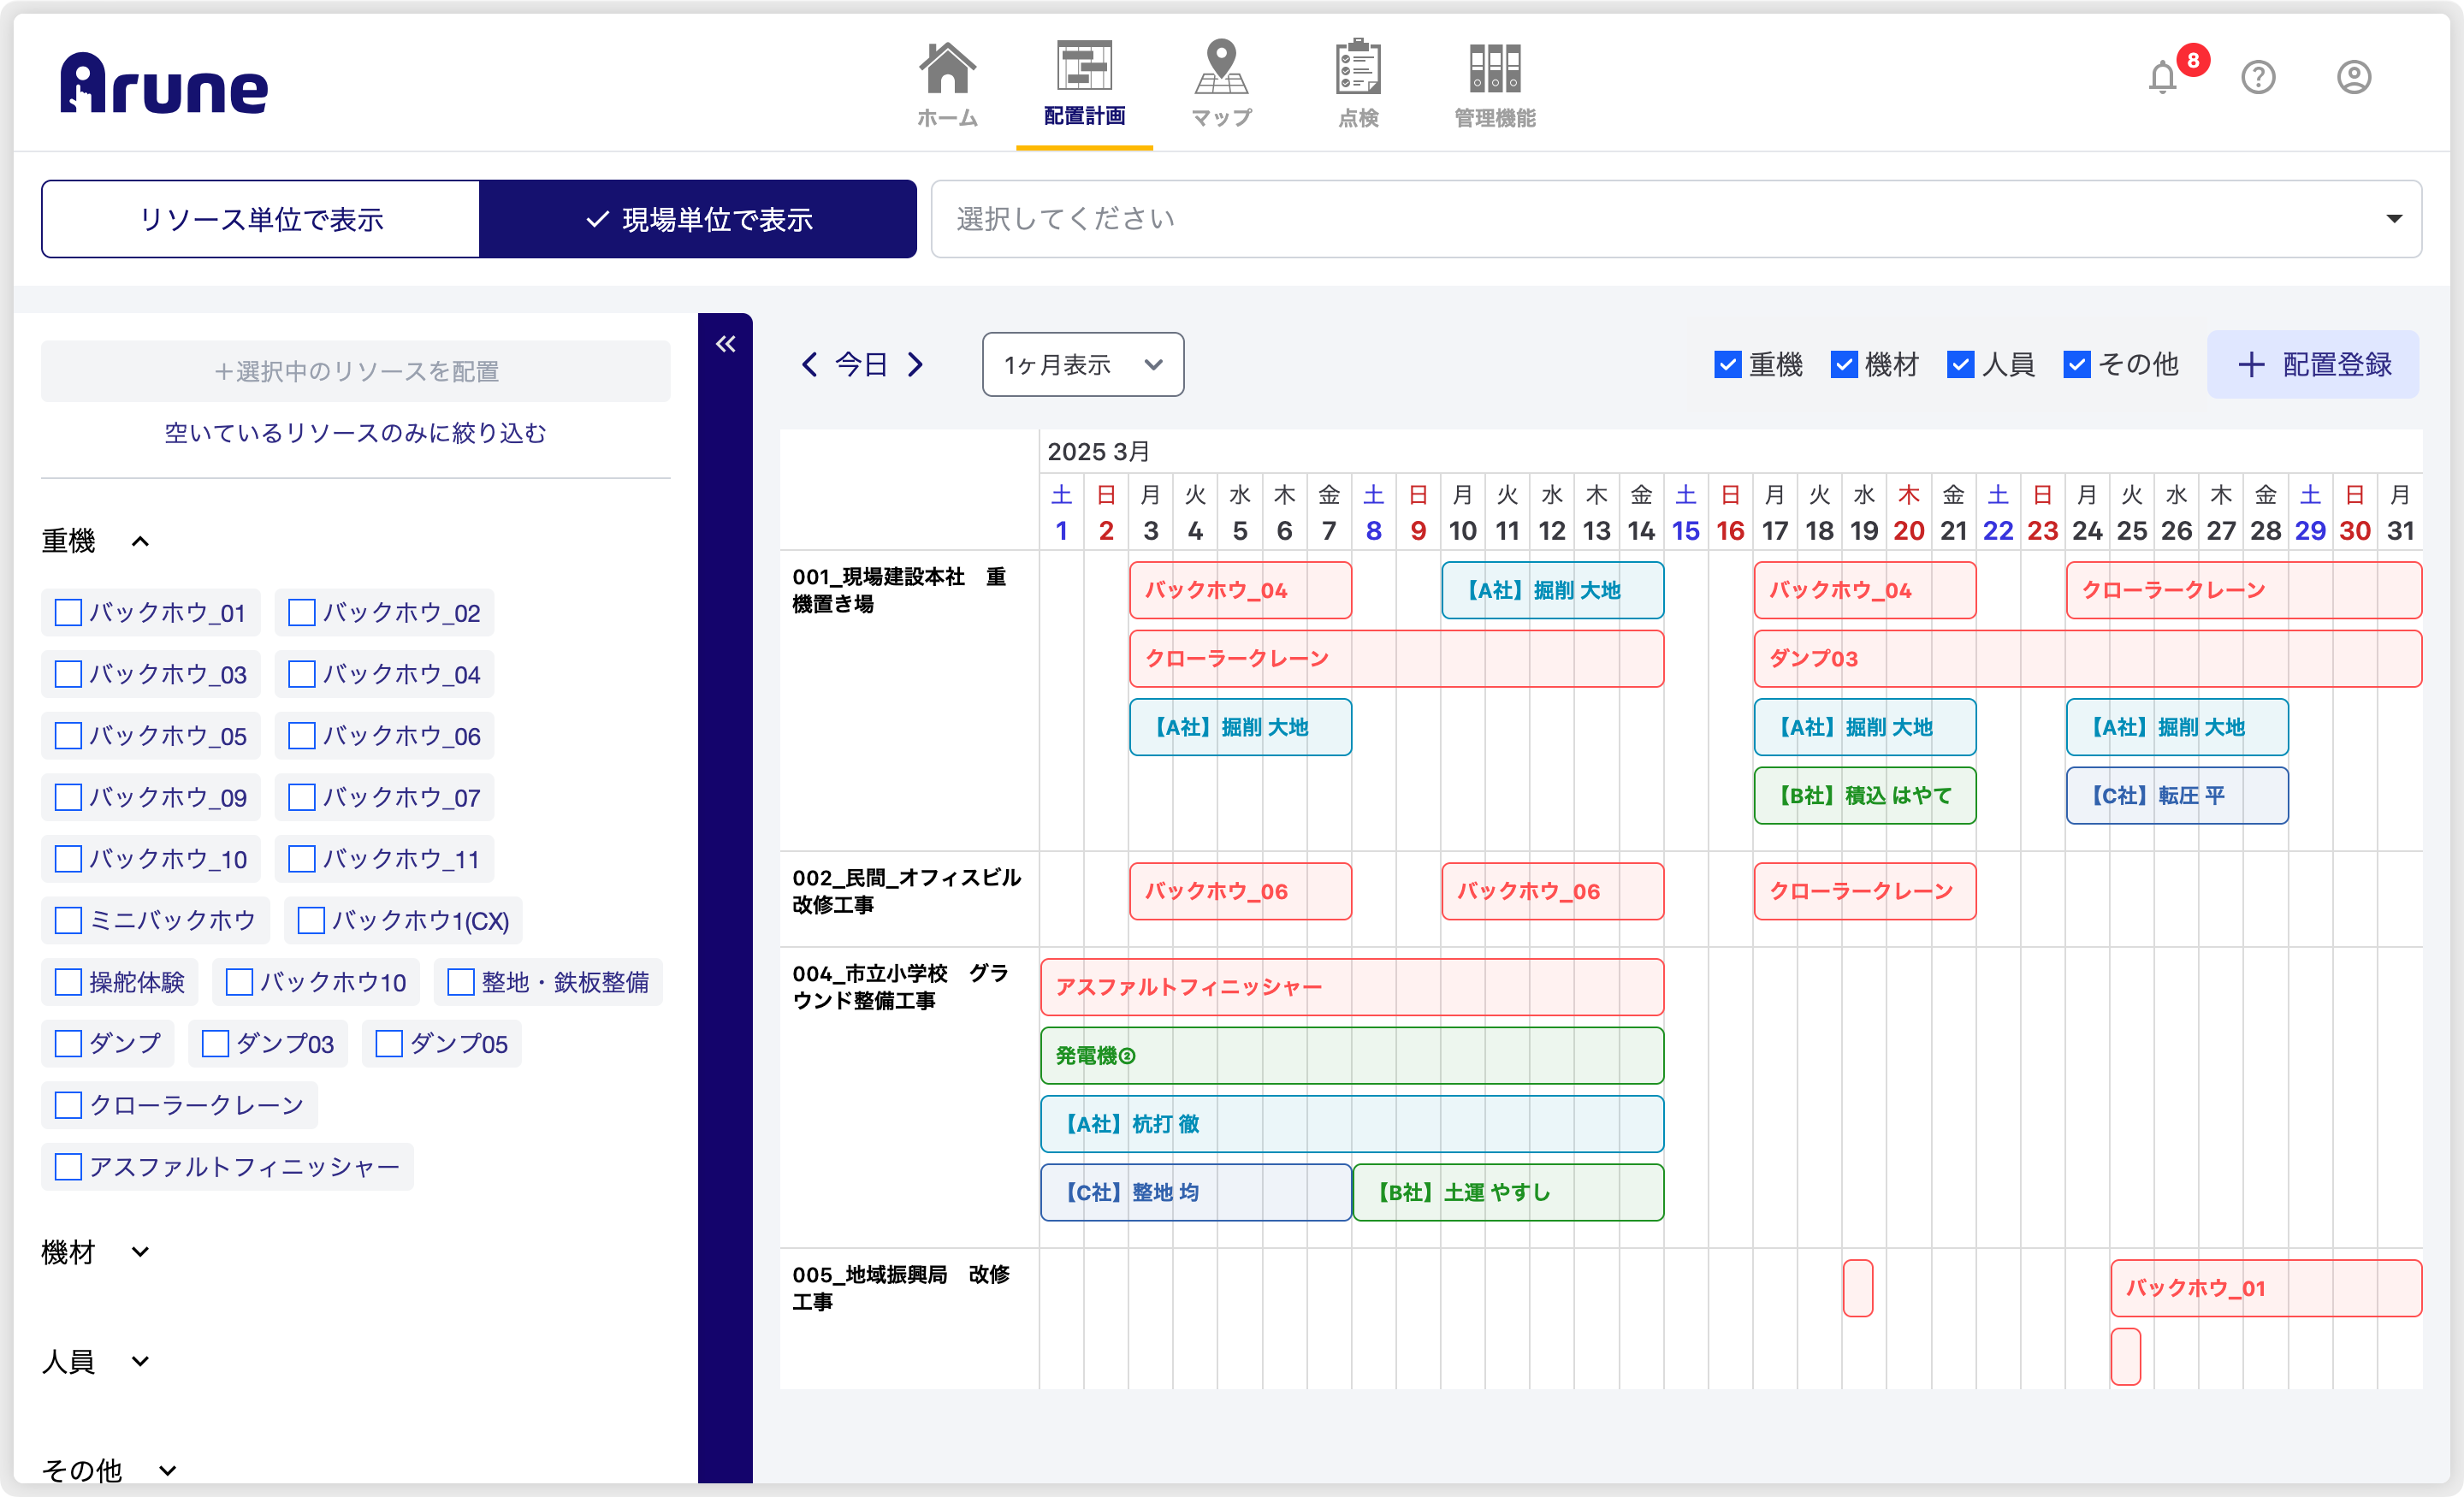This screenshot has height=1497, width=2464.
Task: Open notifications bell with badge 8
Action: tap(2163, 77)
